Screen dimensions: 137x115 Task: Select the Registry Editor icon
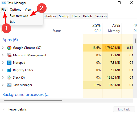(x=9, y=70)
